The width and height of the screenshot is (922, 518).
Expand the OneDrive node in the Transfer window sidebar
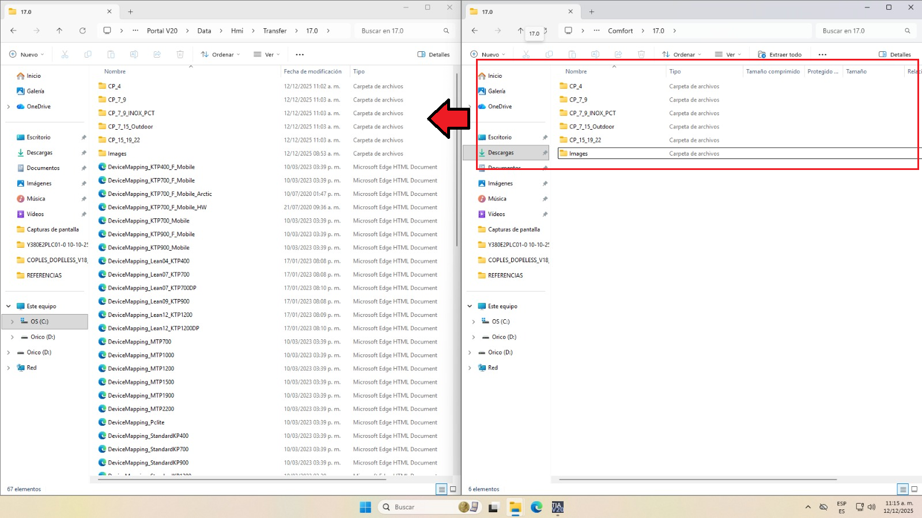click(9, 107)
